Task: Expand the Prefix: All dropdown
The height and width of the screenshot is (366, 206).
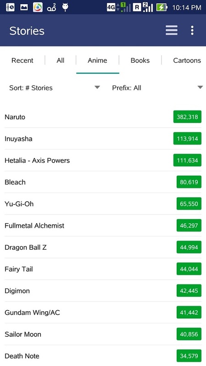Action: pyautogui.click(x=157, y=88)
